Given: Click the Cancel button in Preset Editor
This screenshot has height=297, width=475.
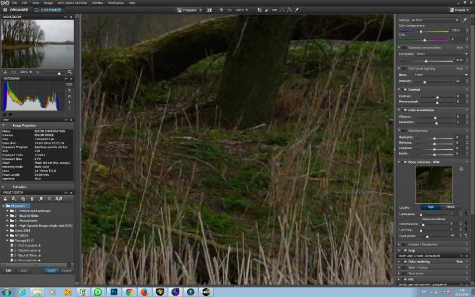Looking at the screenshot, I should (x=66, y=271).
